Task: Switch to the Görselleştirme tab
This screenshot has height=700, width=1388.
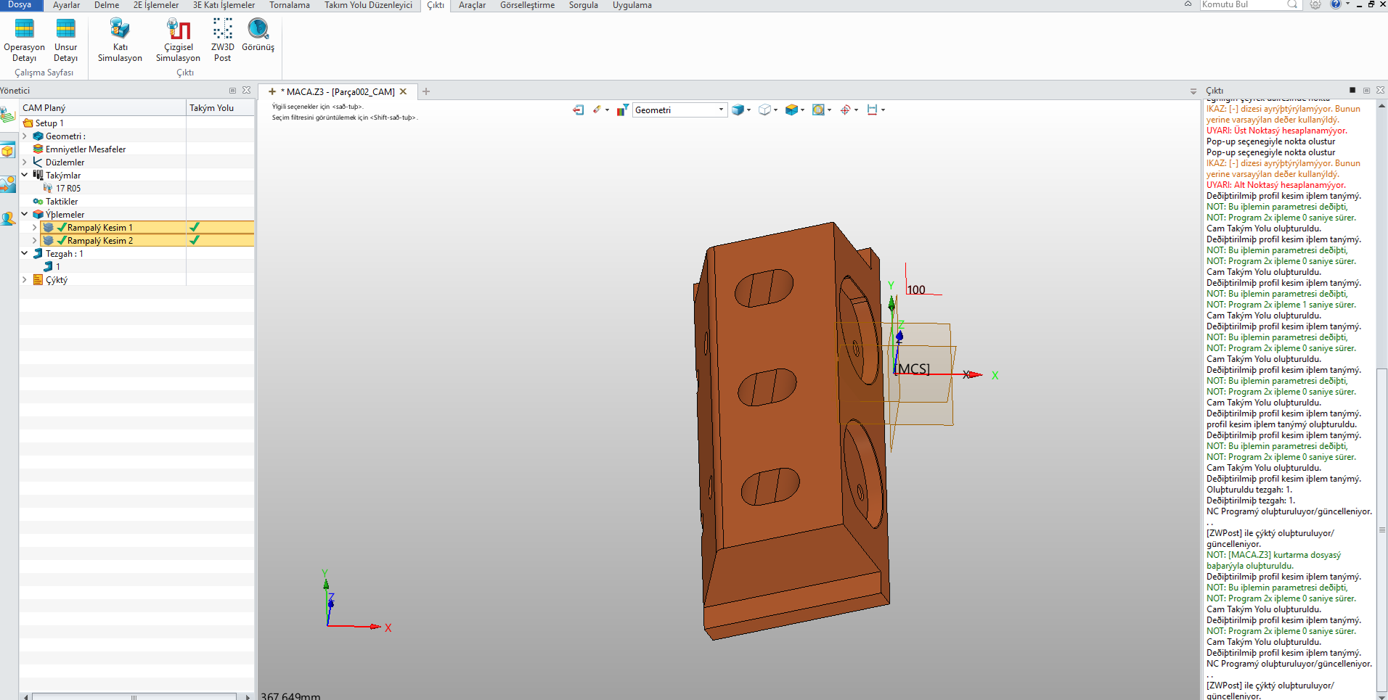Action: click(527, 5)
